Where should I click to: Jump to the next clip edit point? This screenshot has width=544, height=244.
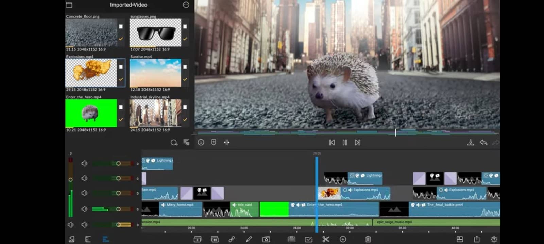pos(357,143)
